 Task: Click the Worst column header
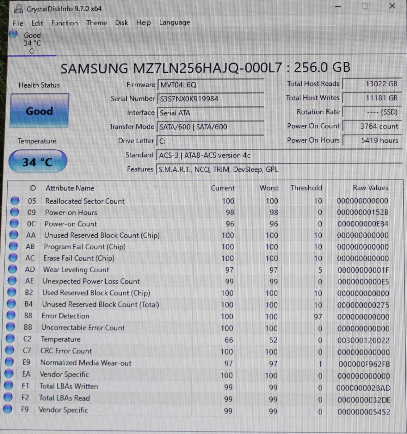pyautogui.click(x=269, y=188)
